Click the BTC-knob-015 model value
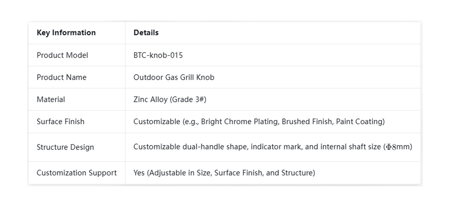Viewport: 450px width, 207px height. pyautogui.click(x=158, y=55)
